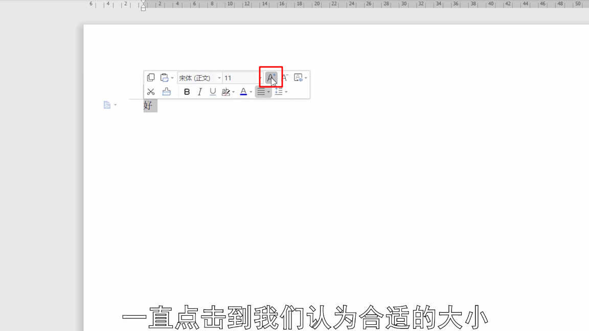Toggle Bold formatting
The height and width of the screenshot is (331, 589).
187,91
